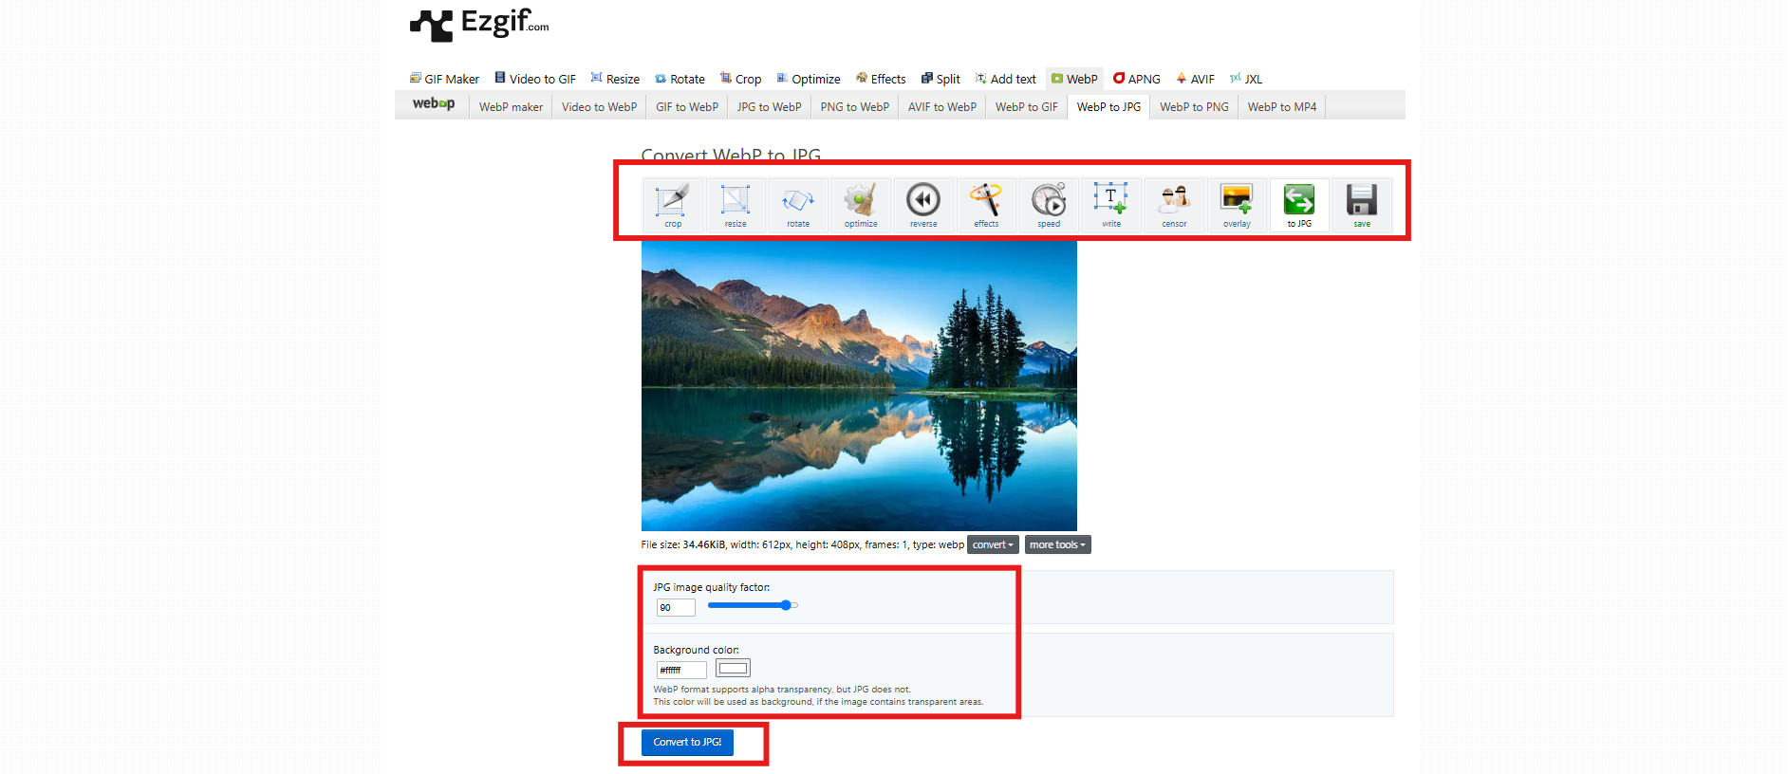
Task: Switch to the AVIF to WebP tab
Action: tap(941, 107)
